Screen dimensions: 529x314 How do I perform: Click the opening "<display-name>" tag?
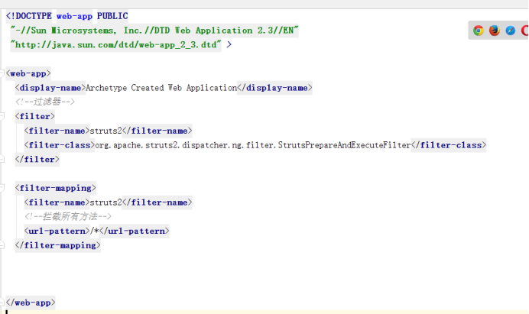[50, 88]
